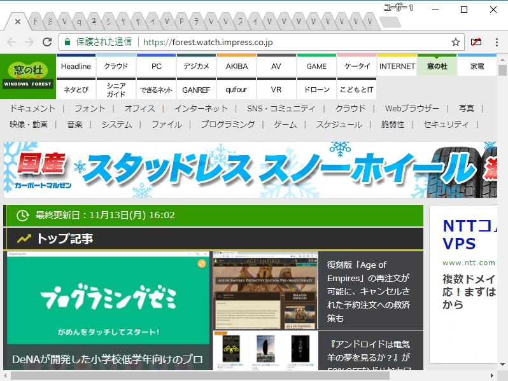Go to ゲーム category

tap(285, 124)
